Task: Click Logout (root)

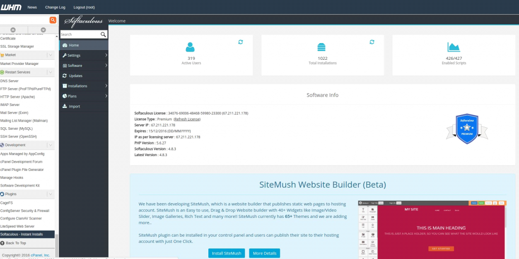Action: (85, 7)
